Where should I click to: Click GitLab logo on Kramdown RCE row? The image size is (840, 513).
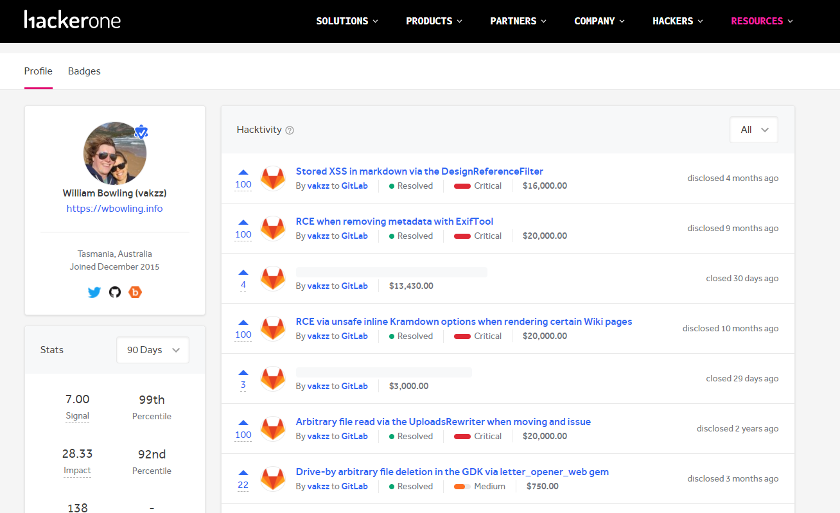tap(273, 329)
